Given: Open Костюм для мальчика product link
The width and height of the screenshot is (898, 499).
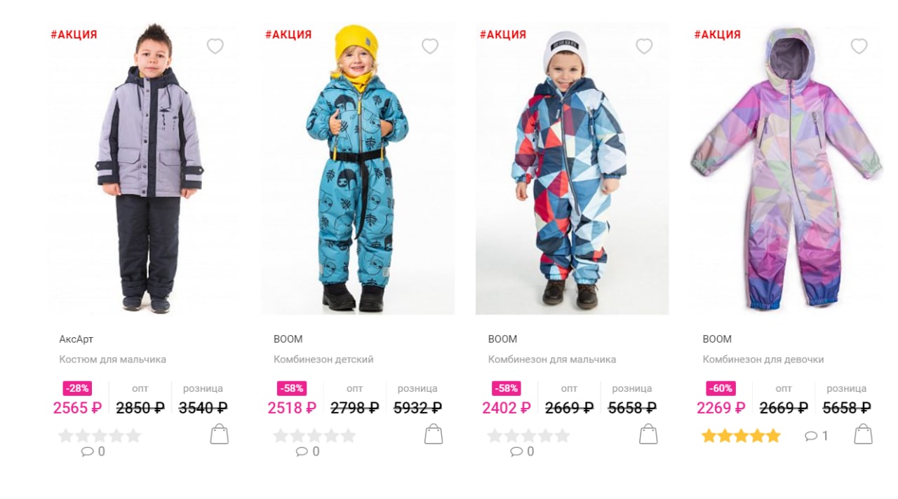Looking at the screenshot, I should pos(113,360).
